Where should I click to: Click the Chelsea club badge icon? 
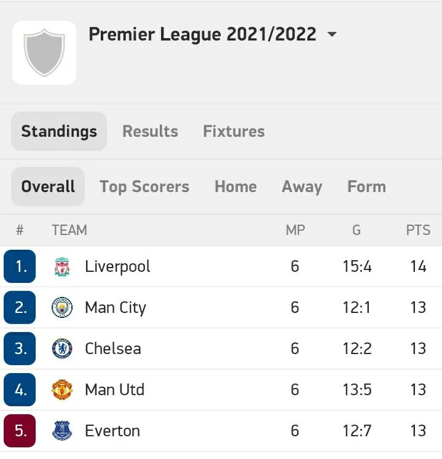(62, 349)
